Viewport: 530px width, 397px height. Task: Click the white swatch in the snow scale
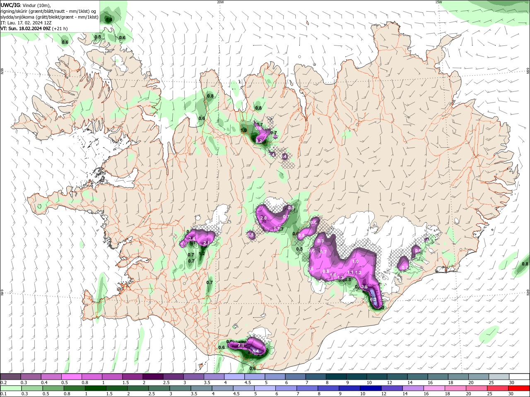519,377
